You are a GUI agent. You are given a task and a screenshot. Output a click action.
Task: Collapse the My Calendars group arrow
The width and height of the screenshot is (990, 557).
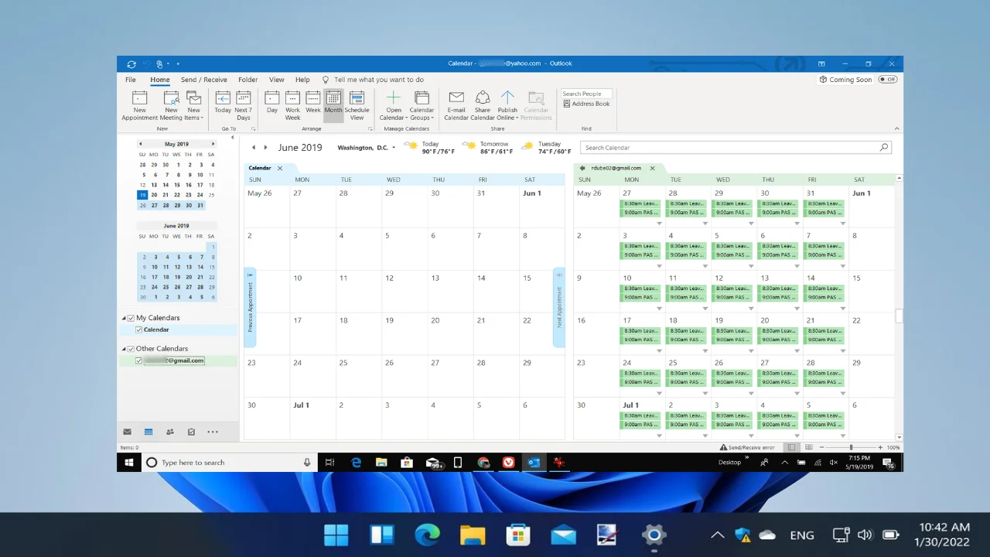coord(124,318)
